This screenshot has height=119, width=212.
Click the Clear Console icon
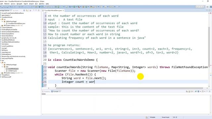(187, 92)
